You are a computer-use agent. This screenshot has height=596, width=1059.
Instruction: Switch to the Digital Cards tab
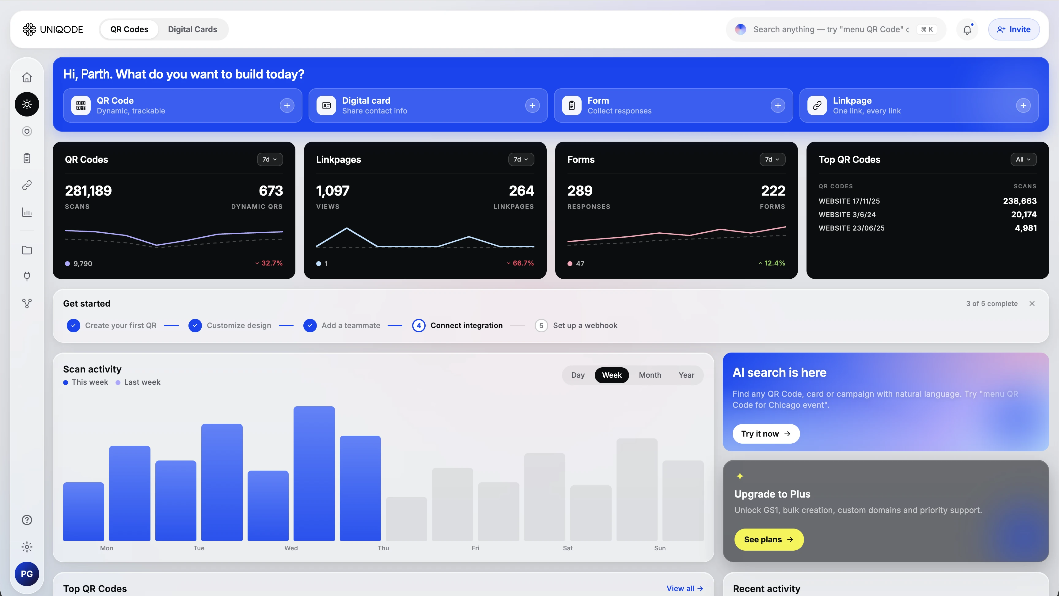[192, 29]
